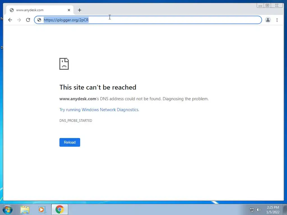
Task: Click the Show desktop strip
Action: tap(285, 209)
